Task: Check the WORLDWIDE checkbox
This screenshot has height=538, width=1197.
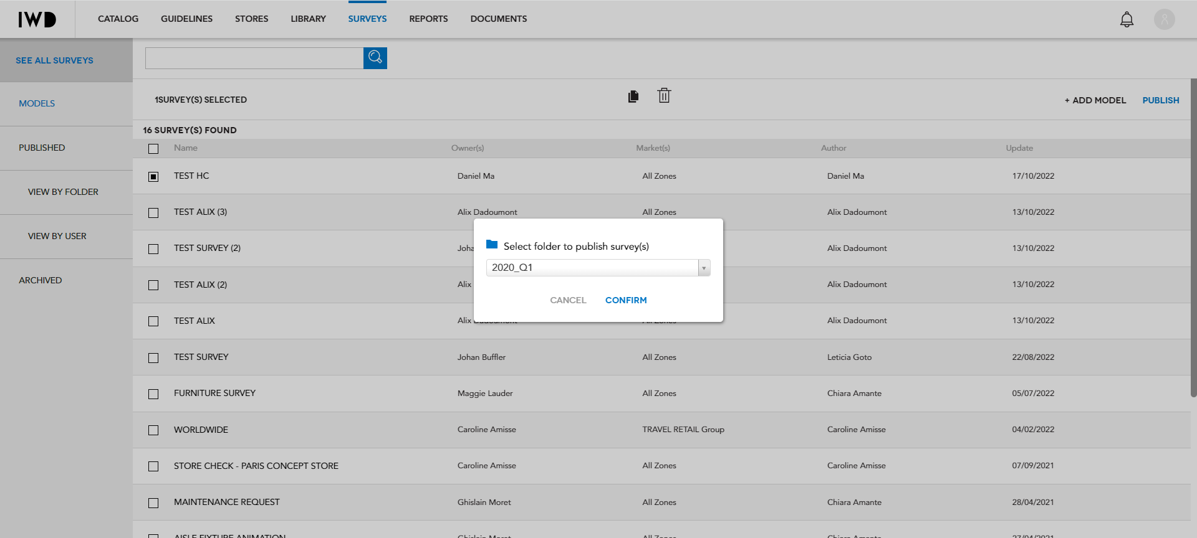Action: click(153, 430)
